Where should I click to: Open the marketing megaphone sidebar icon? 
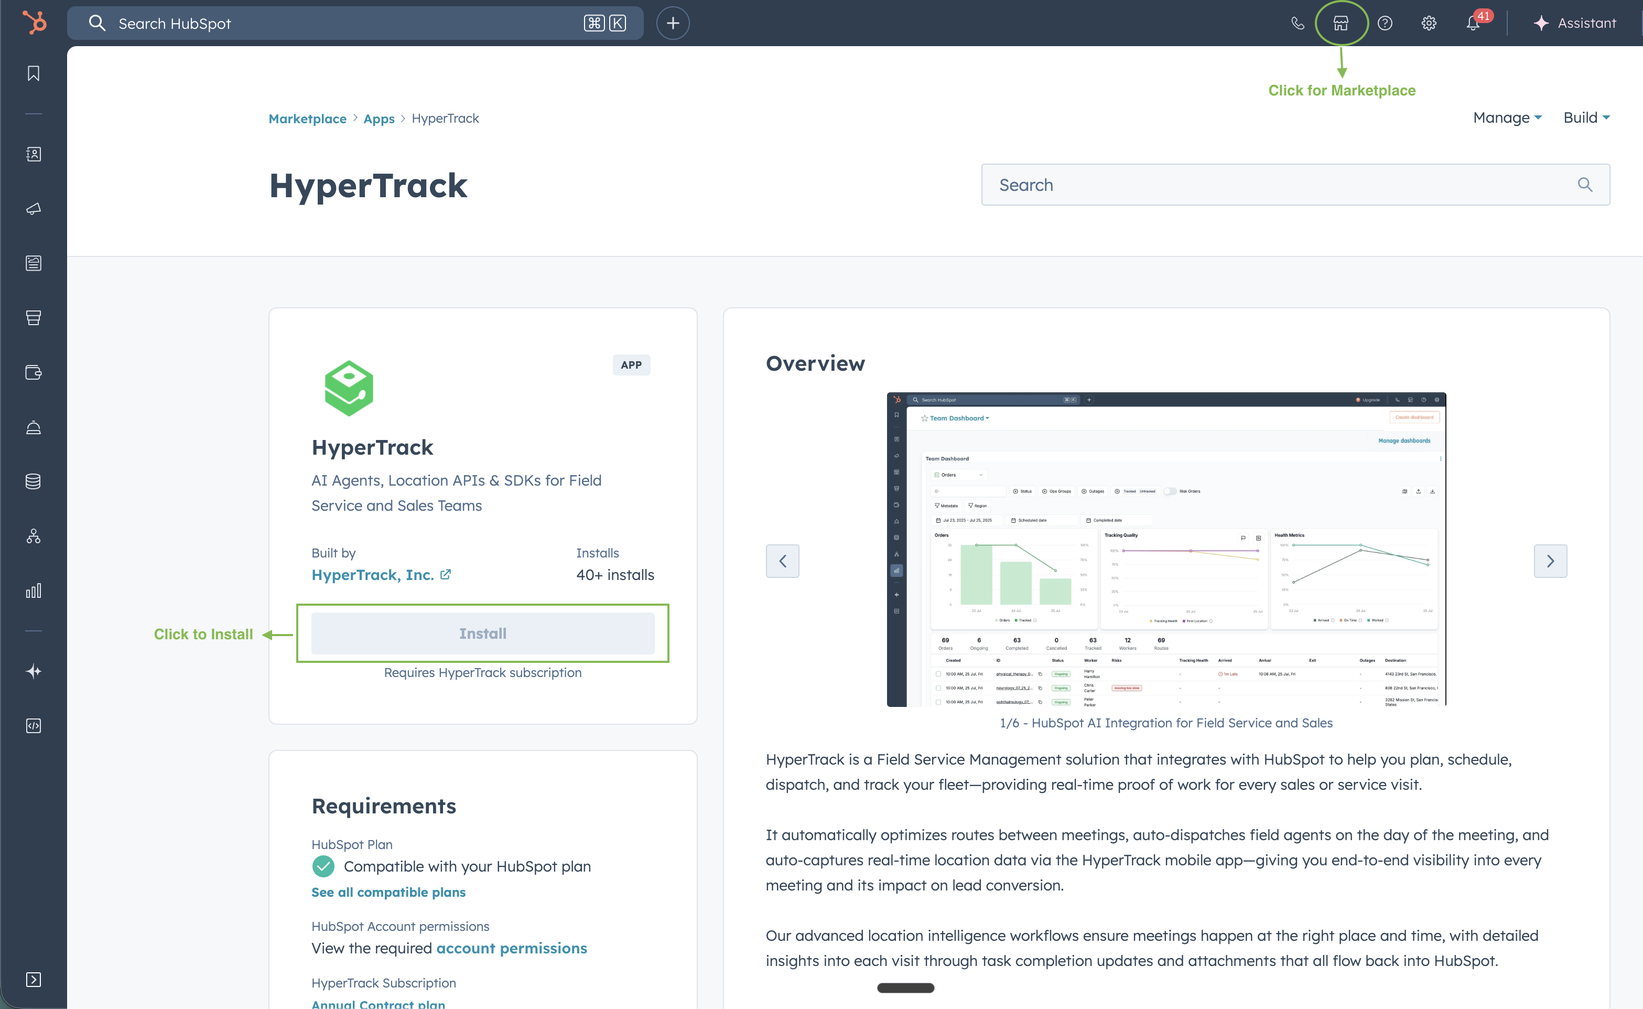tap(34, 209)
